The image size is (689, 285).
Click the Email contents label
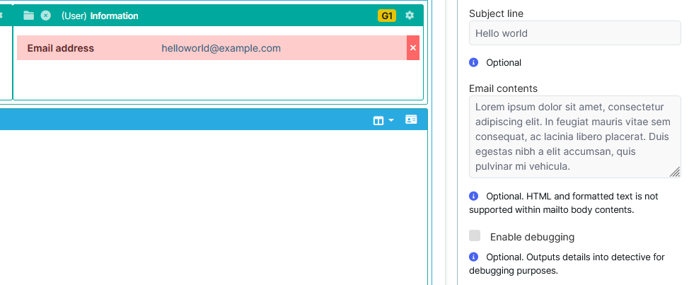pos(503,88)
